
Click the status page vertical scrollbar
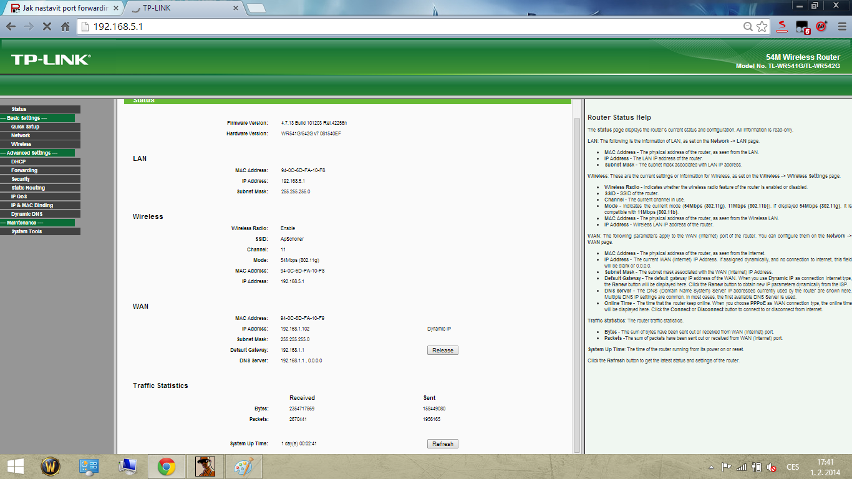click(x=577, y=284)
